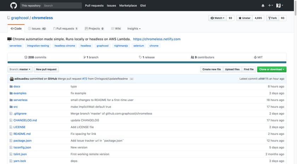Click the package.json file icon

coord(11,141)
